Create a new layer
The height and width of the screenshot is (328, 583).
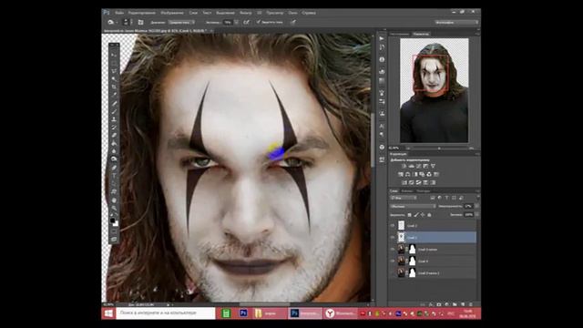click(x=463, y=304)
